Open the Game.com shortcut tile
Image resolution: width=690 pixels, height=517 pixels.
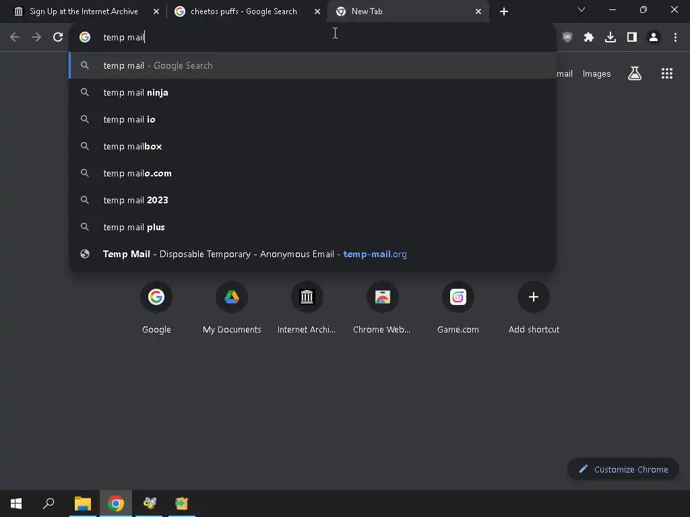tap(458, 308)
